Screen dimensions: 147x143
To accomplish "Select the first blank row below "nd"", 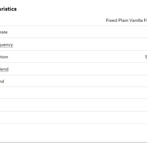I will click(x=73, y=93).
